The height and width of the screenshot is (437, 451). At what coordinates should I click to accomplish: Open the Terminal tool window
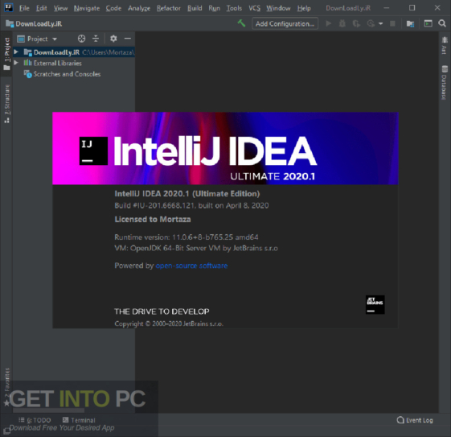click(x=79, y=420)
